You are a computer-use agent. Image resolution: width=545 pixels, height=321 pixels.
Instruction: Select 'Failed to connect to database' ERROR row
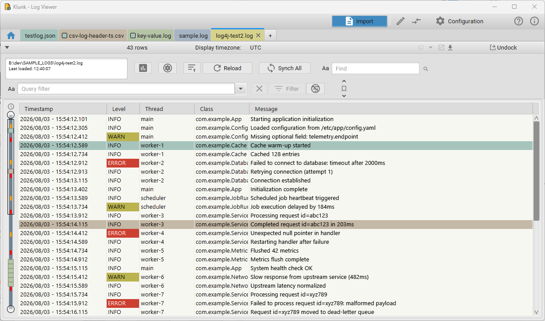(x=276, y=163)
